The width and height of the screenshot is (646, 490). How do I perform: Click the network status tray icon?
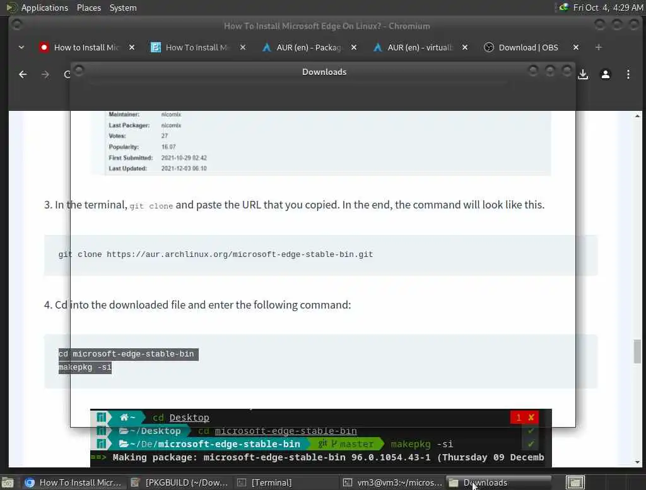(563, 7)
